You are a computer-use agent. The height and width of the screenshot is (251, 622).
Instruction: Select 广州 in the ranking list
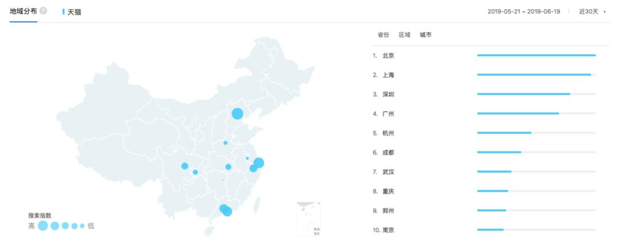388,114
